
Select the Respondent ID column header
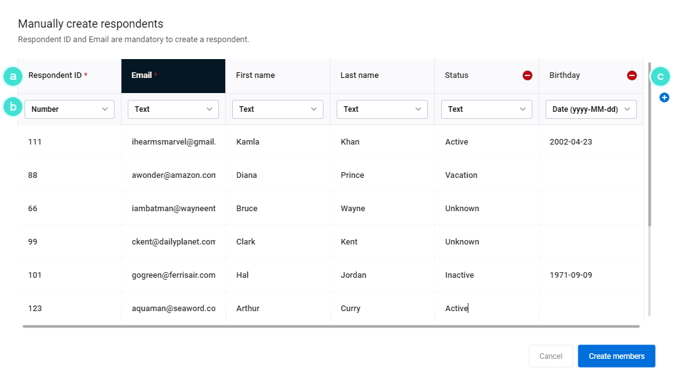pos(69,75)
